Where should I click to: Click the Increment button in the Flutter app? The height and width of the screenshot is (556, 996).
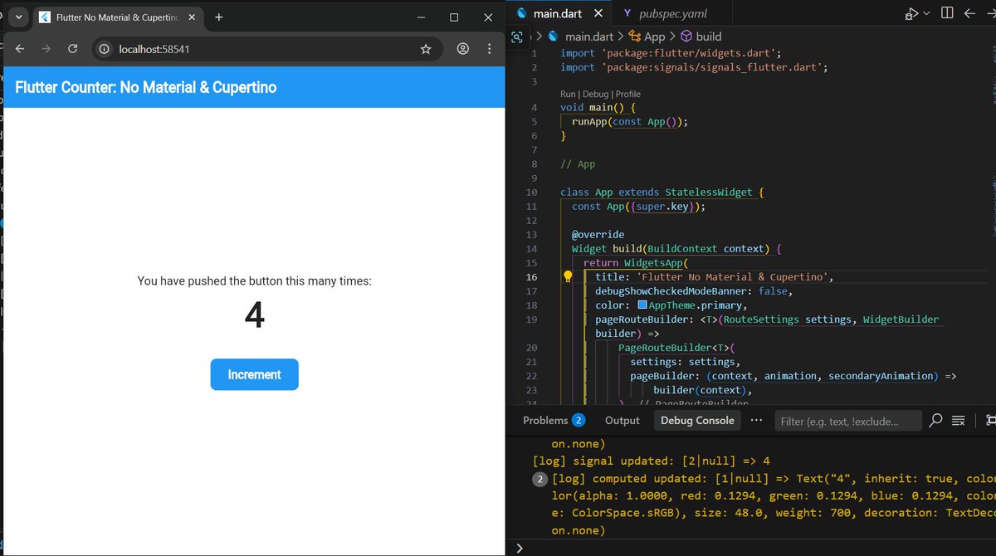point(254,374)
